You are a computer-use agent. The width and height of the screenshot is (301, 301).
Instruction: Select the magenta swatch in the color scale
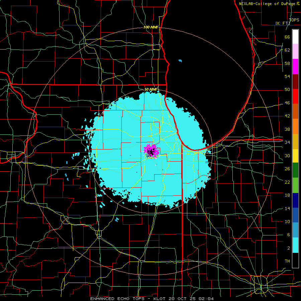point(295,67)
